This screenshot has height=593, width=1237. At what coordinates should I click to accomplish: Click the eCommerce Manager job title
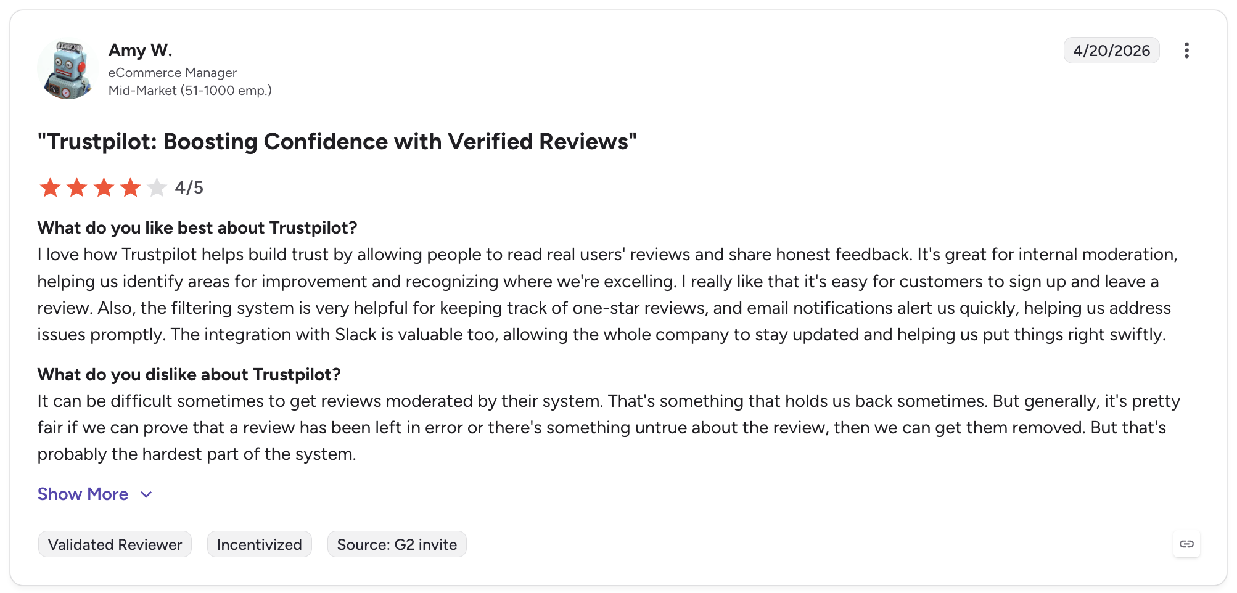(x=173, y=73)
